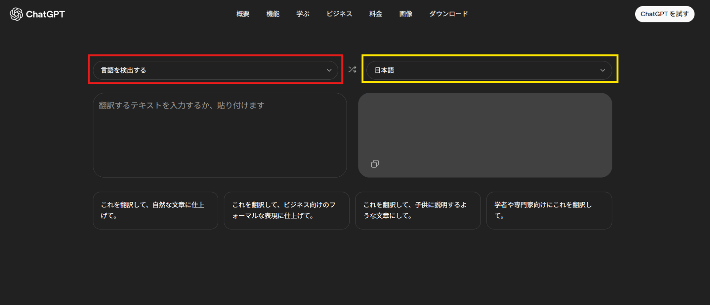Choose the 自然な文章に仕上げて prompt suggestion
The width and height of the screenshot is (710, 305).
tap(155, 210)
